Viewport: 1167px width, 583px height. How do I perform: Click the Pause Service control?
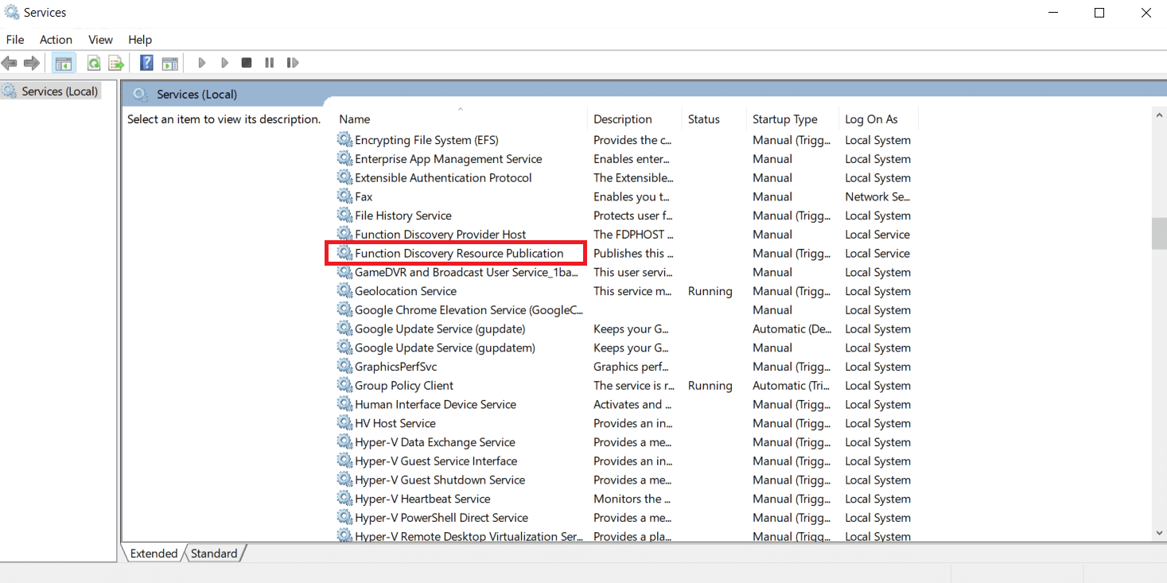click(269, 62)
